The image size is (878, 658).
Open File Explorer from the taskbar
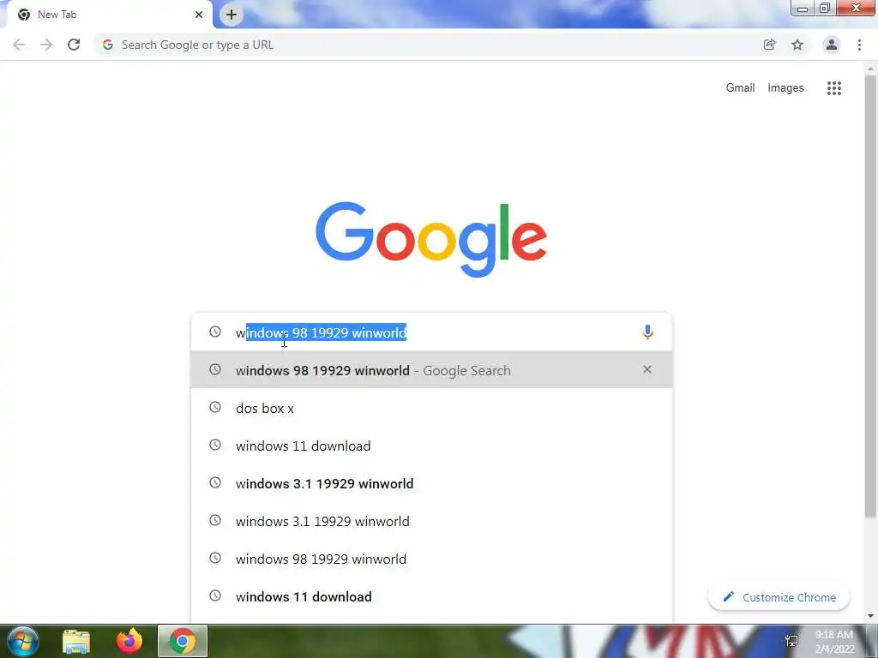pos(76,641)
